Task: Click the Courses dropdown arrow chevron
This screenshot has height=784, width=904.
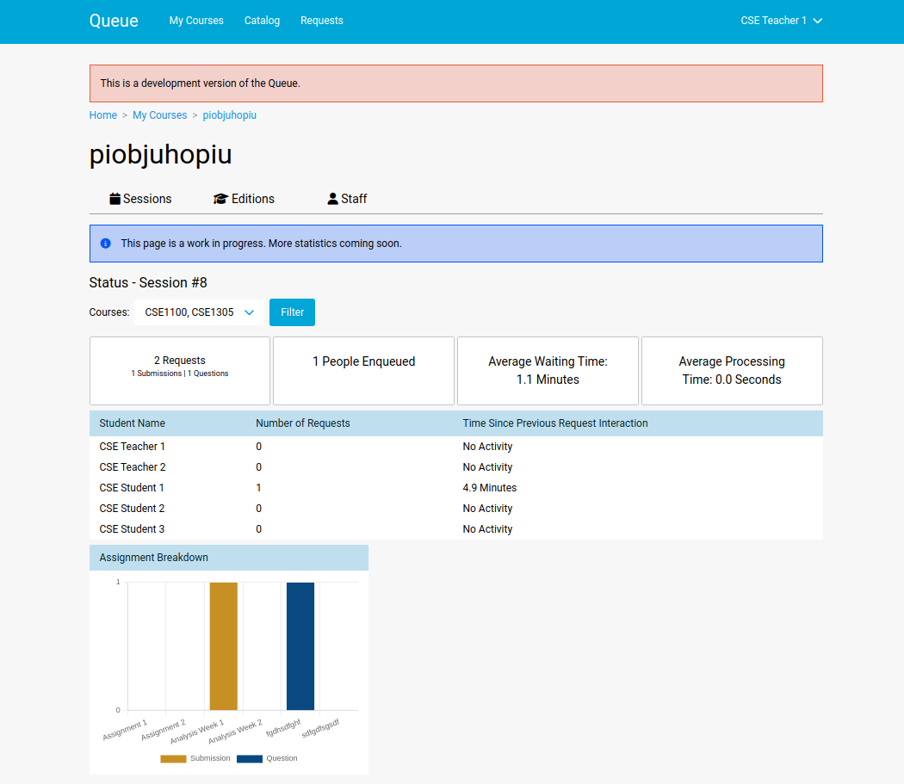Action: click(x=249, y=312)
